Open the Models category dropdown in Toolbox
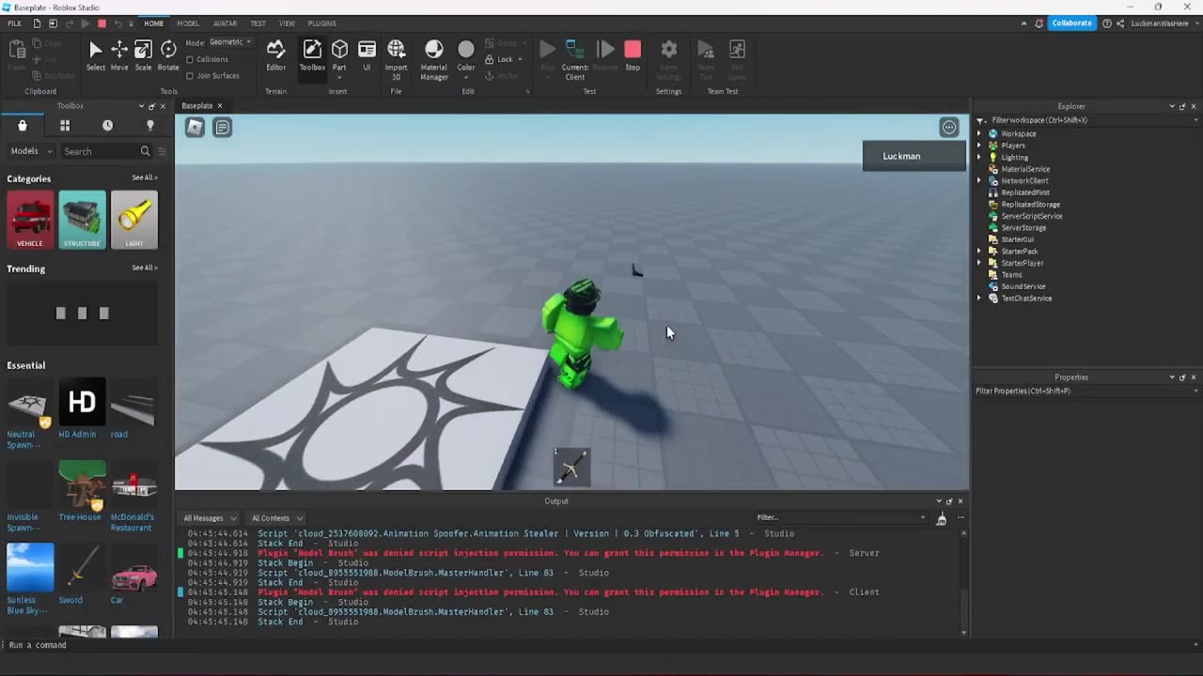1203x676 pixels. [x=30, y=151]
